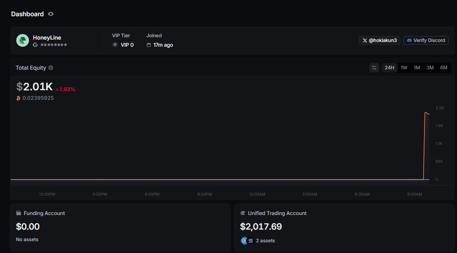Click the $2.01K total equity value
This screenshot has width=457, height=253.
35,87
